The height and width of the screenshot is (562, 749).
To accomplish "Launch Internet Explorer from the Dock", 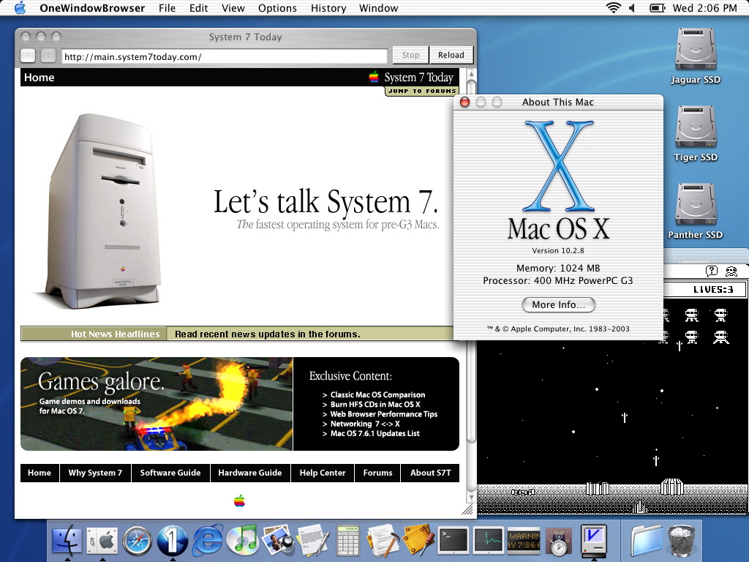I will [x=208, y=541].
